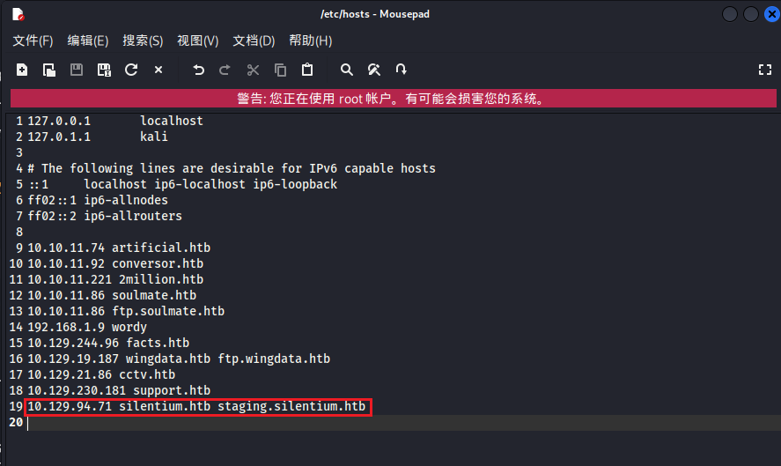This screenshot has width=781, height=466.
Task: Toggle fullscreen mode icon
Action: coord(765,70)
